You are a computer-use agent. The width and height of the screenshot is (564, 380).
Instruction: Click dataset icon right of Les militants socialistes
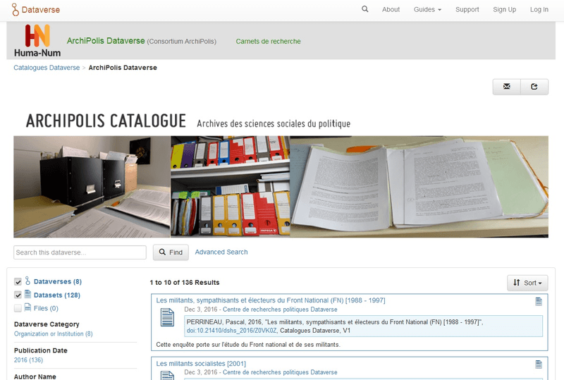pos(539,364)
